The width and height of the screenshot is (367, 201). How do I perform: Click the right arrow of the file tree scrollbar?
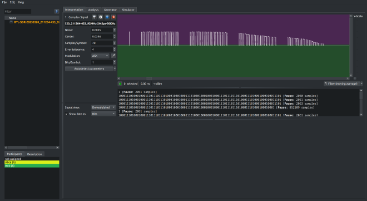58,148
